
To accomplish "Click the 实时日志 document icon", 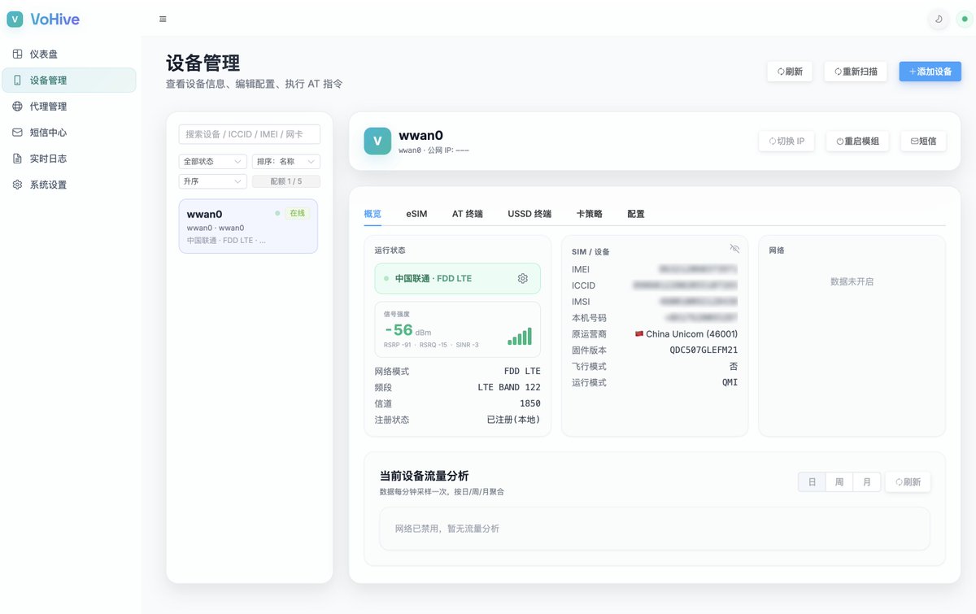I will point(18,158).
